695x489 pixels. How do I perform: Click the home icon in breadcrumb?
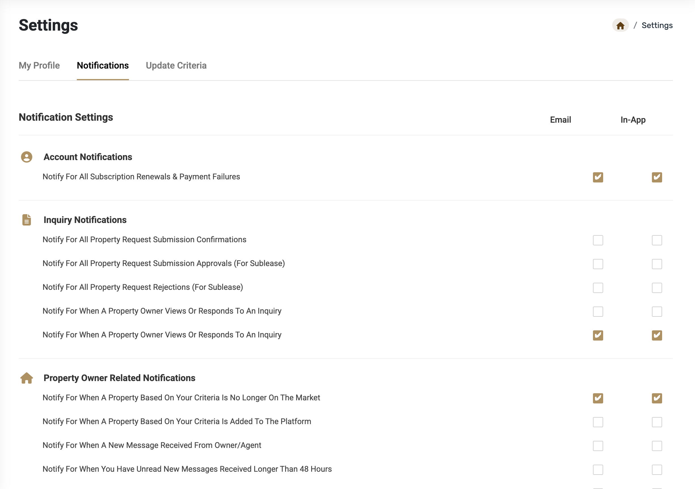click(620, 25)
